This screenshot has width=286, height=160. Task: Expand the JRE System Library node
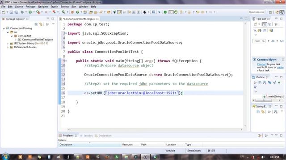pos(8,44)
